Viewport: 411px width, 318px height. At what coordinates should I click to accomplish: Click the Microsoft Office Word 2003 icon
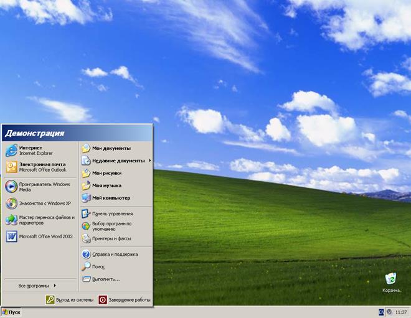(12, 236)
